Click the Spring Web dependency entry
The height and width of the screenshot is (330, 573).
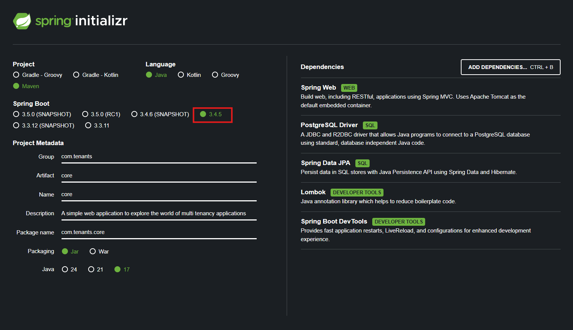click(x=318, y=88)
